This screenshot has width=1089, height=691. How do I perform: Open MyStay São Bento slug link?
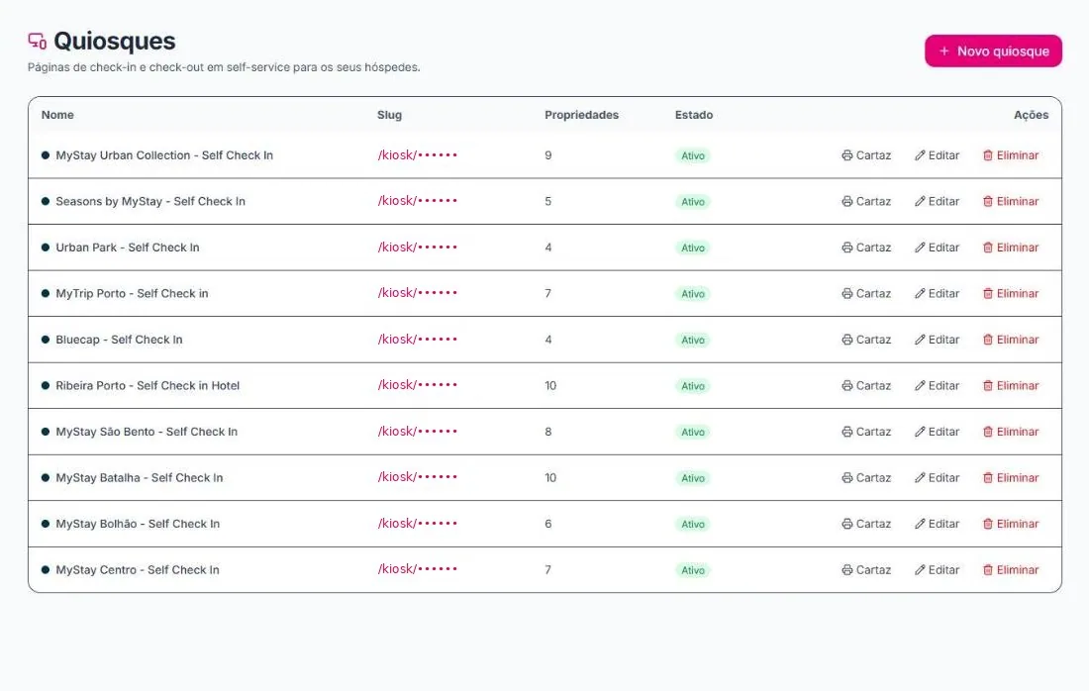tap(418, 432)
